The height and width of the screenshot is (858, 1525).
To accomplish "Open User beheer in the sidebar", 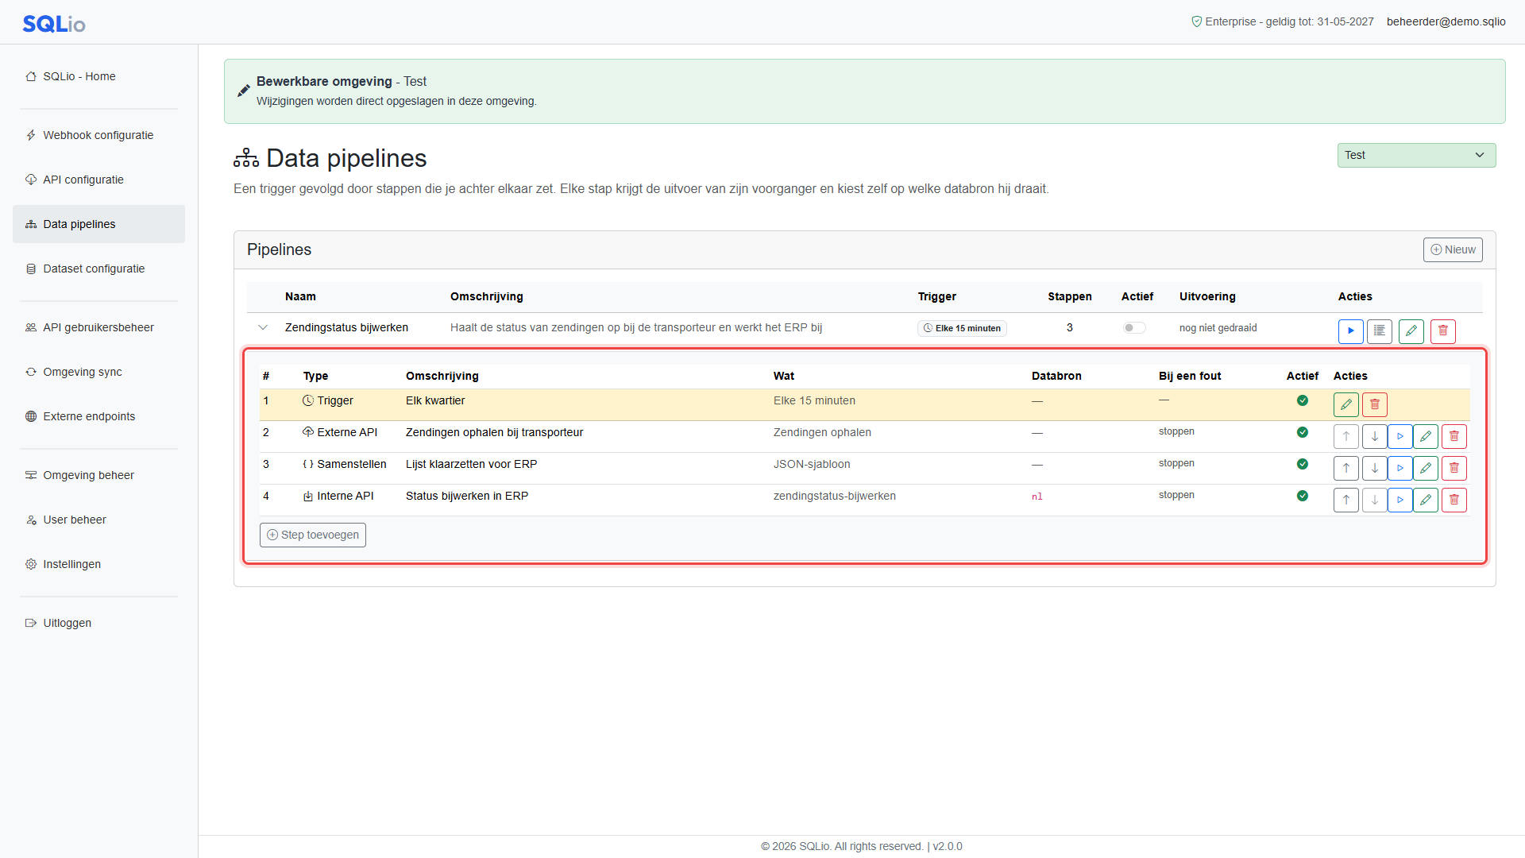I will coord(98,520).
